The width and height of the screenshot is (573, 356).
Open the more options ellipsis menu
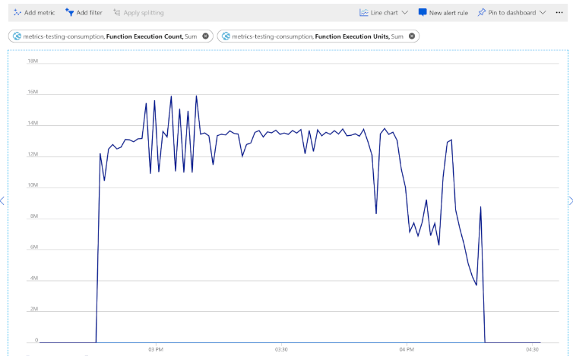coord(559,13)
